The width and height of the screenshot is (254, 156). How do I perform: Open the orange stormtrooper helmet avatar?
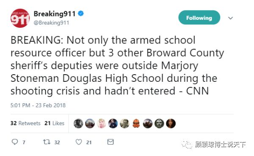136,124
